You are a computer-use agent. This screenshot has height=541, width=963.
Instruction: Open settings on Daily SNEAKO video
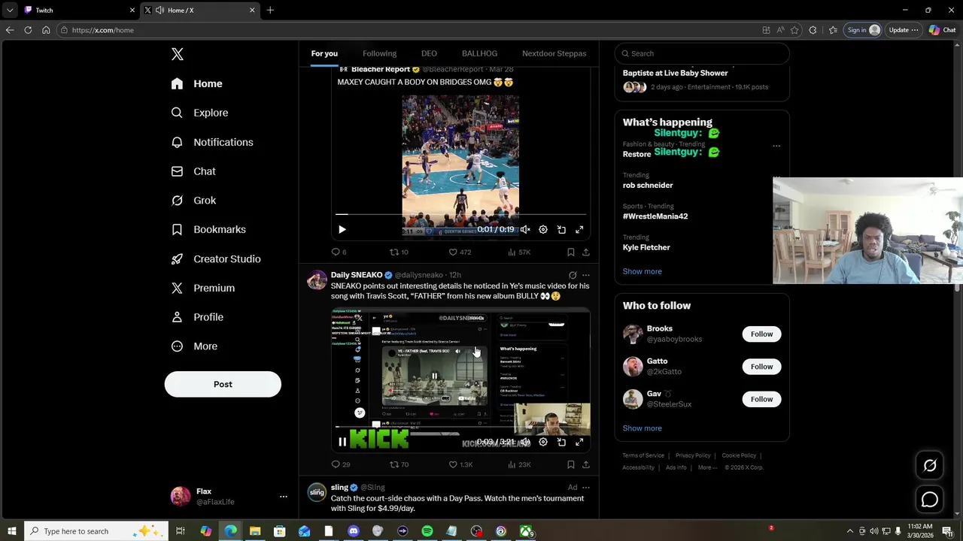tap(543, 442)
